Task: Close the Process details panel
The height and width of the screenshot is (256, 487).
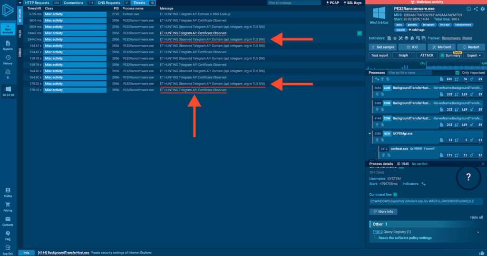Action: tap(483, 164)
